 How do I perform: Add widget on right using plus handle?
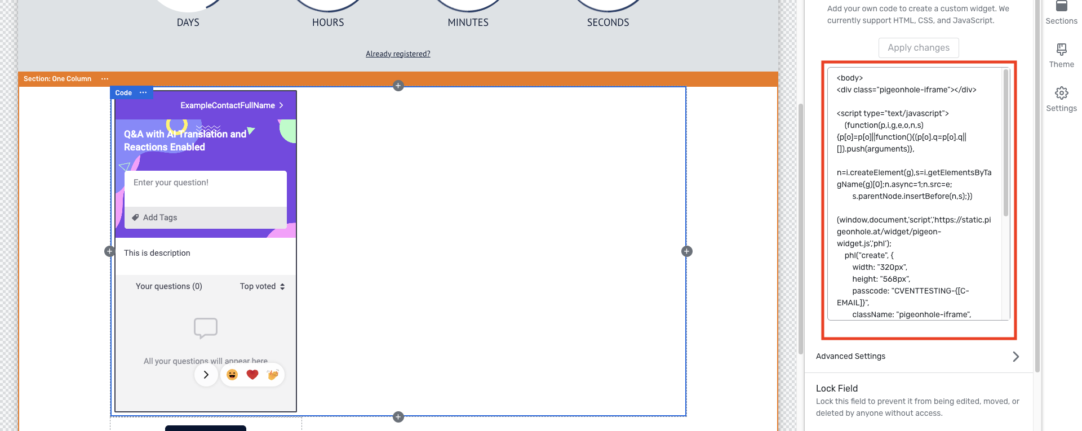coord(687,251)
